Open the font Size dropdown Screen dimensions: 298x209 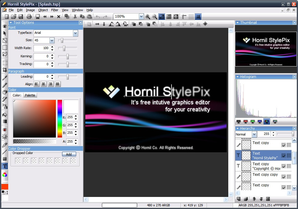[x=52, y=41]
